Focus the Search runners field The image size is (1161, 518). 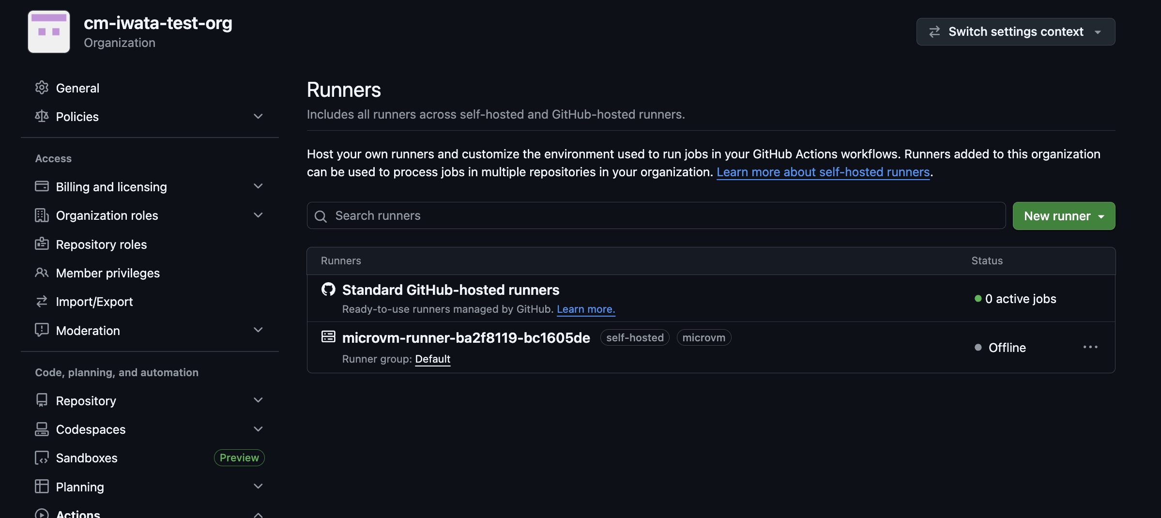656,215
